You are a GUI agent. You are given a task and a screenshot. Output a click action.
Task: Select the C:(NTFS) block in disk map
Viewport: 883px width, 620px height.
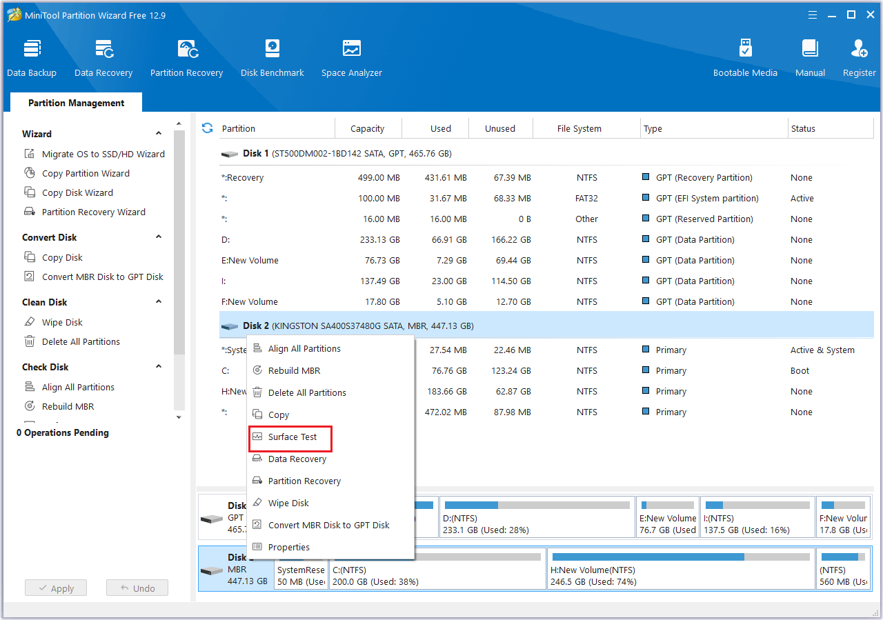pos(437,569)
